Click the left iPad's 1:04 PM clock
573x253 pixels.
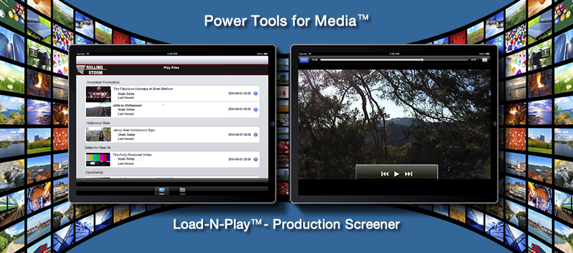pyautogui.click(x=172, y=54)
